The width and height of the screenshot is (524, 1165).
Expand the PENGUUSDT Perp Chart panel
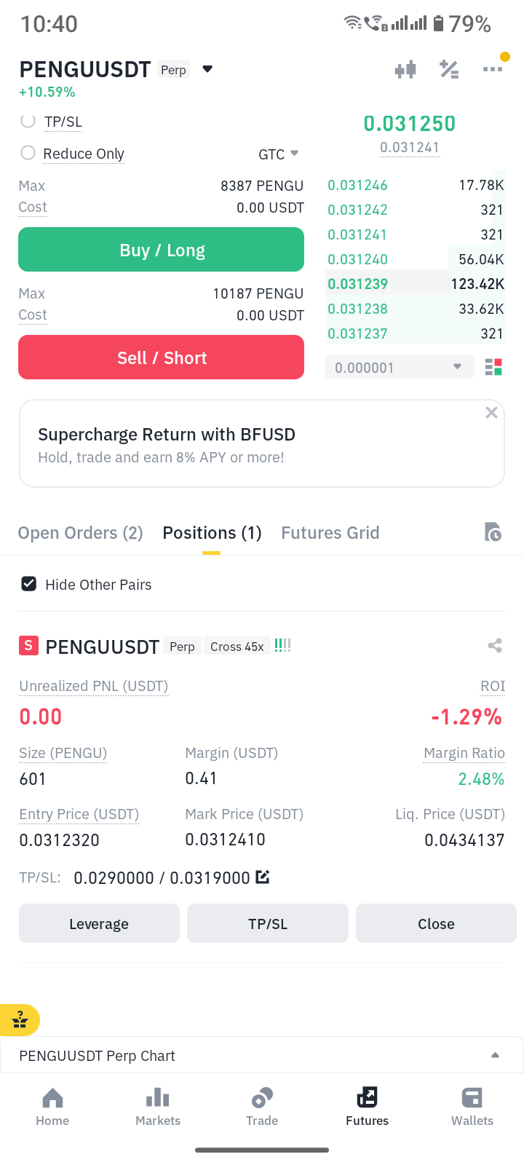(262, 1055)
